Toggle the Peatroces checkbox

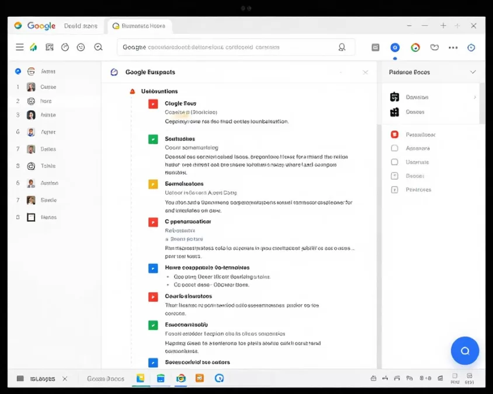pyautogui.click(x=394, y=190)
